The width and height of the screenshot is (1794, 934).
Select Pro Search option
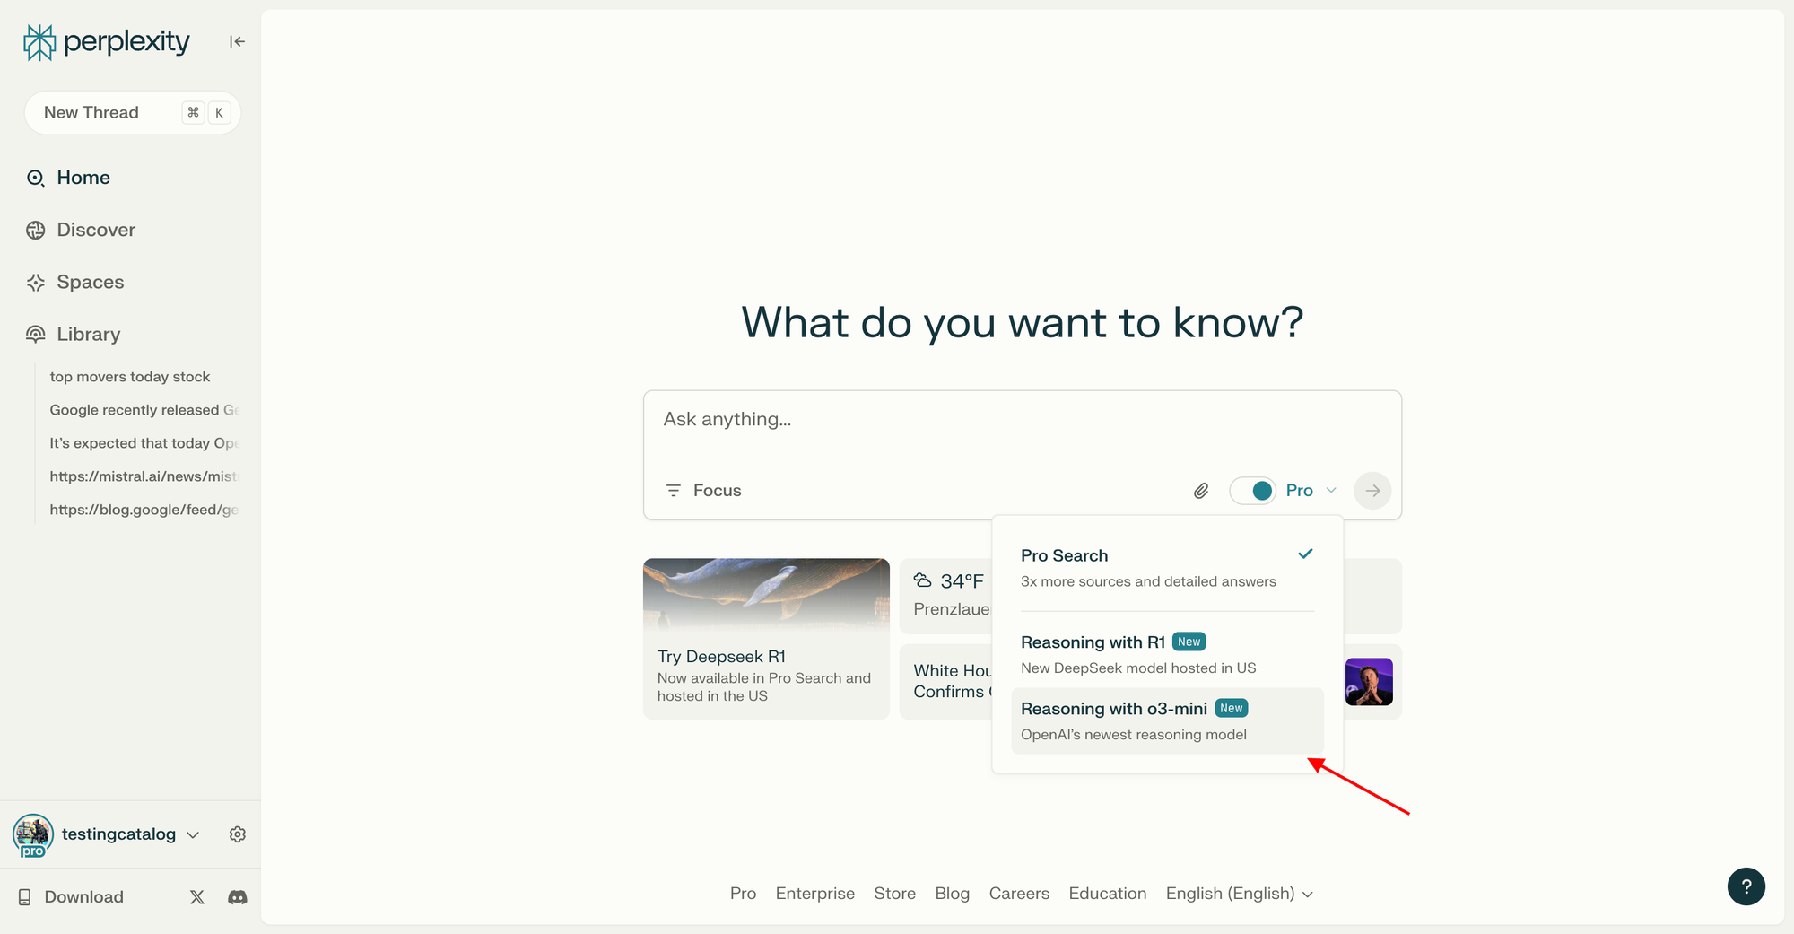tap(1167, 568)
